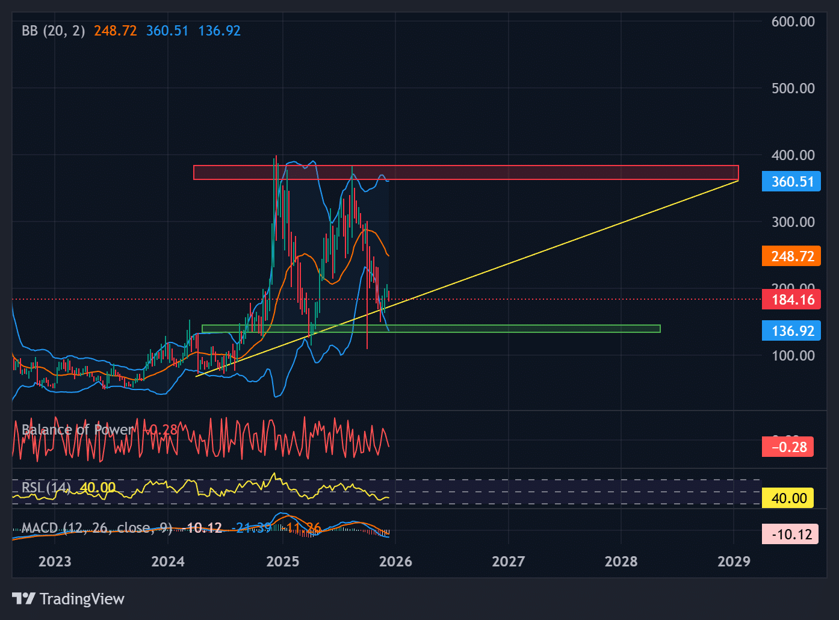Viewport: 839px width, 620px height.
Task: Select the Balance of Power indicator label
Action: 77,429
